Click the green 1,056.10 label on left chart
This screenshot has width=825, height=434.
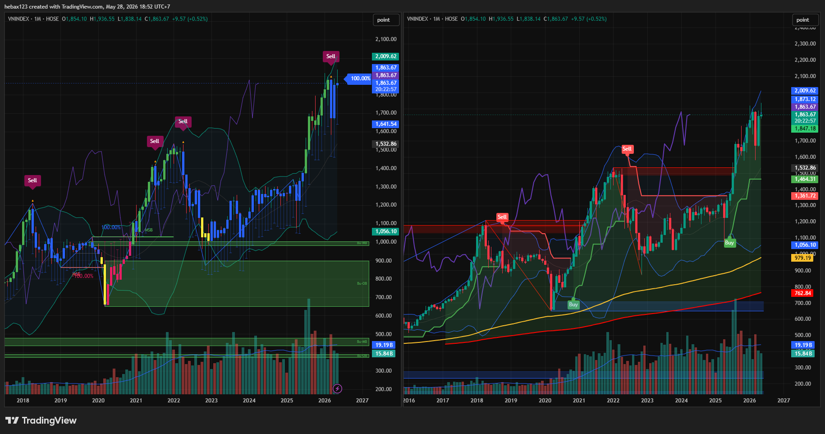[x=385, y=231]
